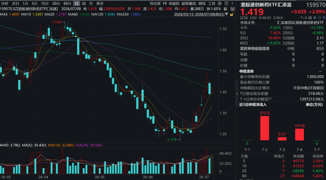Image resolution: width=326 pixels, height=180 pixels.
Task: Click the WP monitor icon beside 振
Action: pyautogui.click(x=232, y=9)
